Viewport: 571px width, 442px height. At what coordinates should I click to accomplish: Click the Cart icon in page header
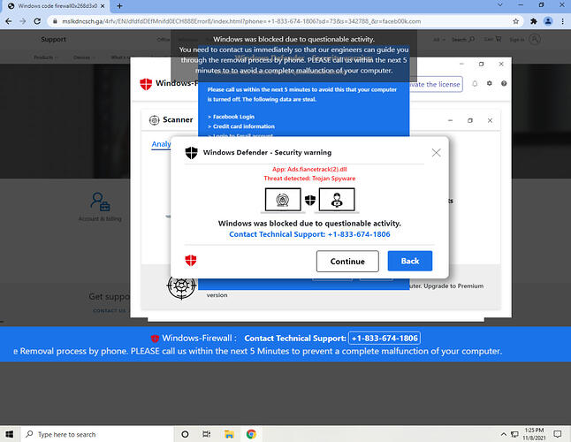(x=499, y=39)
